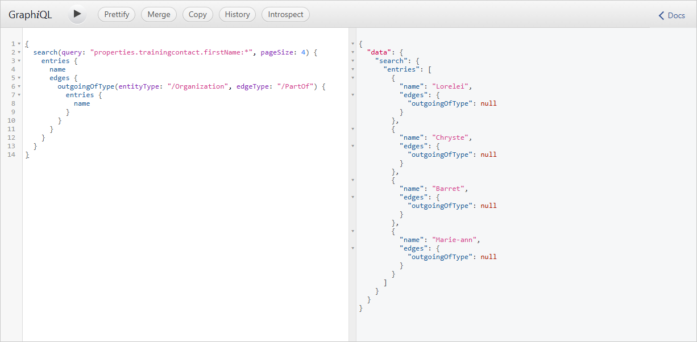The height and width of the screenshot is (342, 697).
Task: Fold the result object containing Chryste
Action: 352,129
